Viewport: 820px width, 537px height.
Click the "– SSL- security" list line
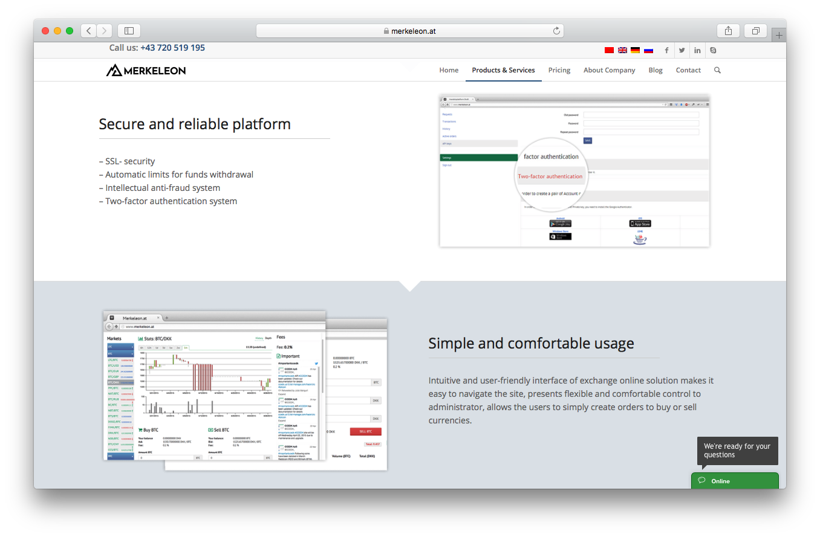click(x=127, y=161)
